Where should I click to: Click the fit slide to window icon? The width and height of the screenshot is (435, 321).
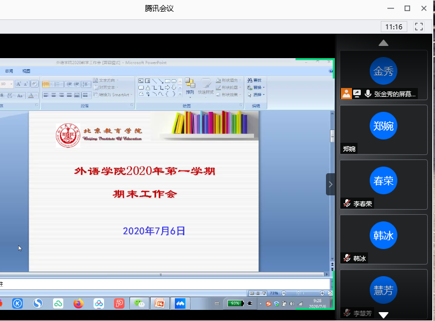[x=330, y=293]
